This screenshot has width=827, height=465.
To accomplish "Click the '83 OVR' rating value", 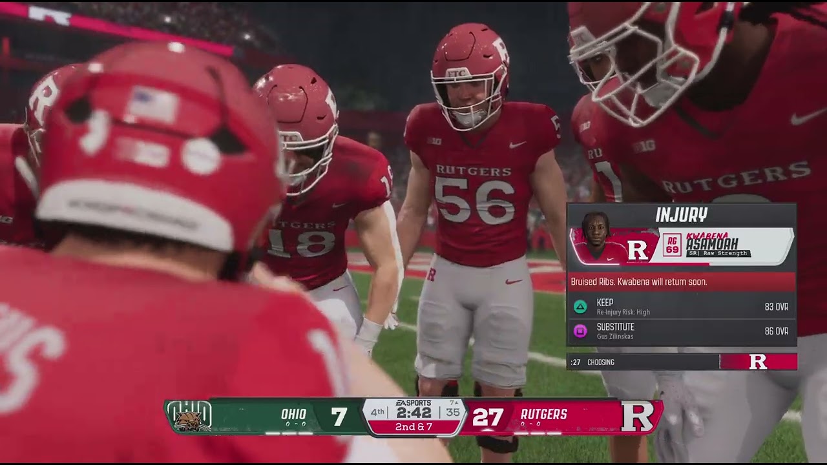I will coord(777,307).
